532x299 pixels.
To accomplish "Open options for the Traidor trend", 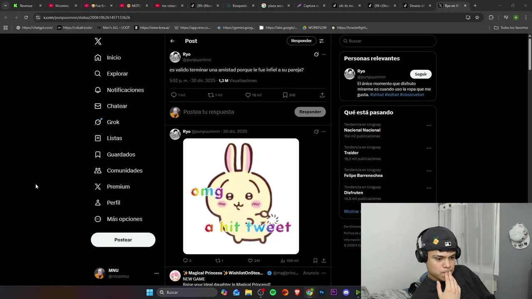I will (429, 148).
